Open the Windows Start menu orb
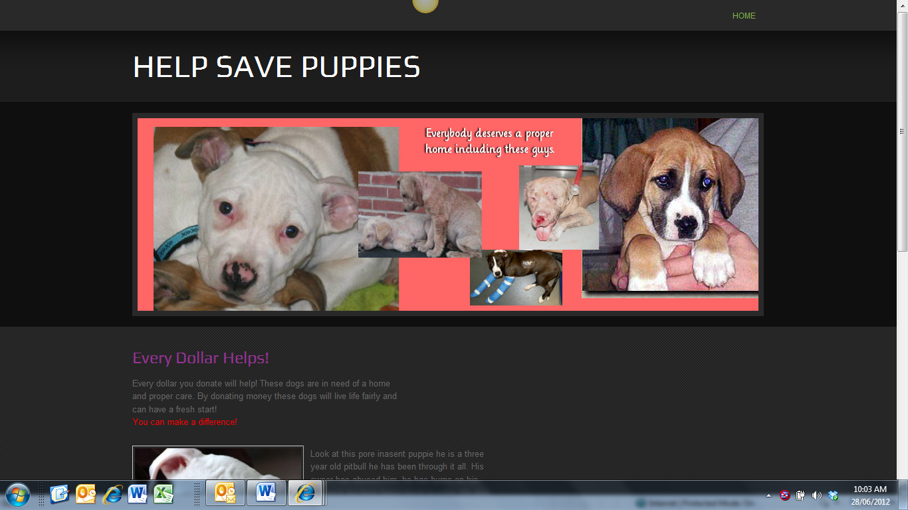Viewport: 908px width, 510px height. 18,495
